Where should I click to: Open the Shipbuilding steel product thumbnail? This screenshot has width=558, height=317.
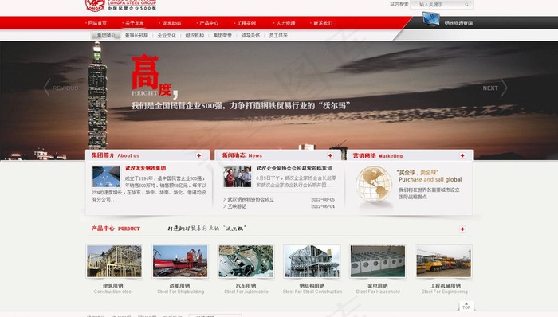pos(180,261)
